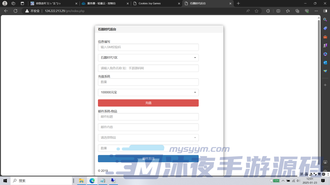
Task: Click the browser back arrow
Action: pyautogui.click(x=6, y=11)
